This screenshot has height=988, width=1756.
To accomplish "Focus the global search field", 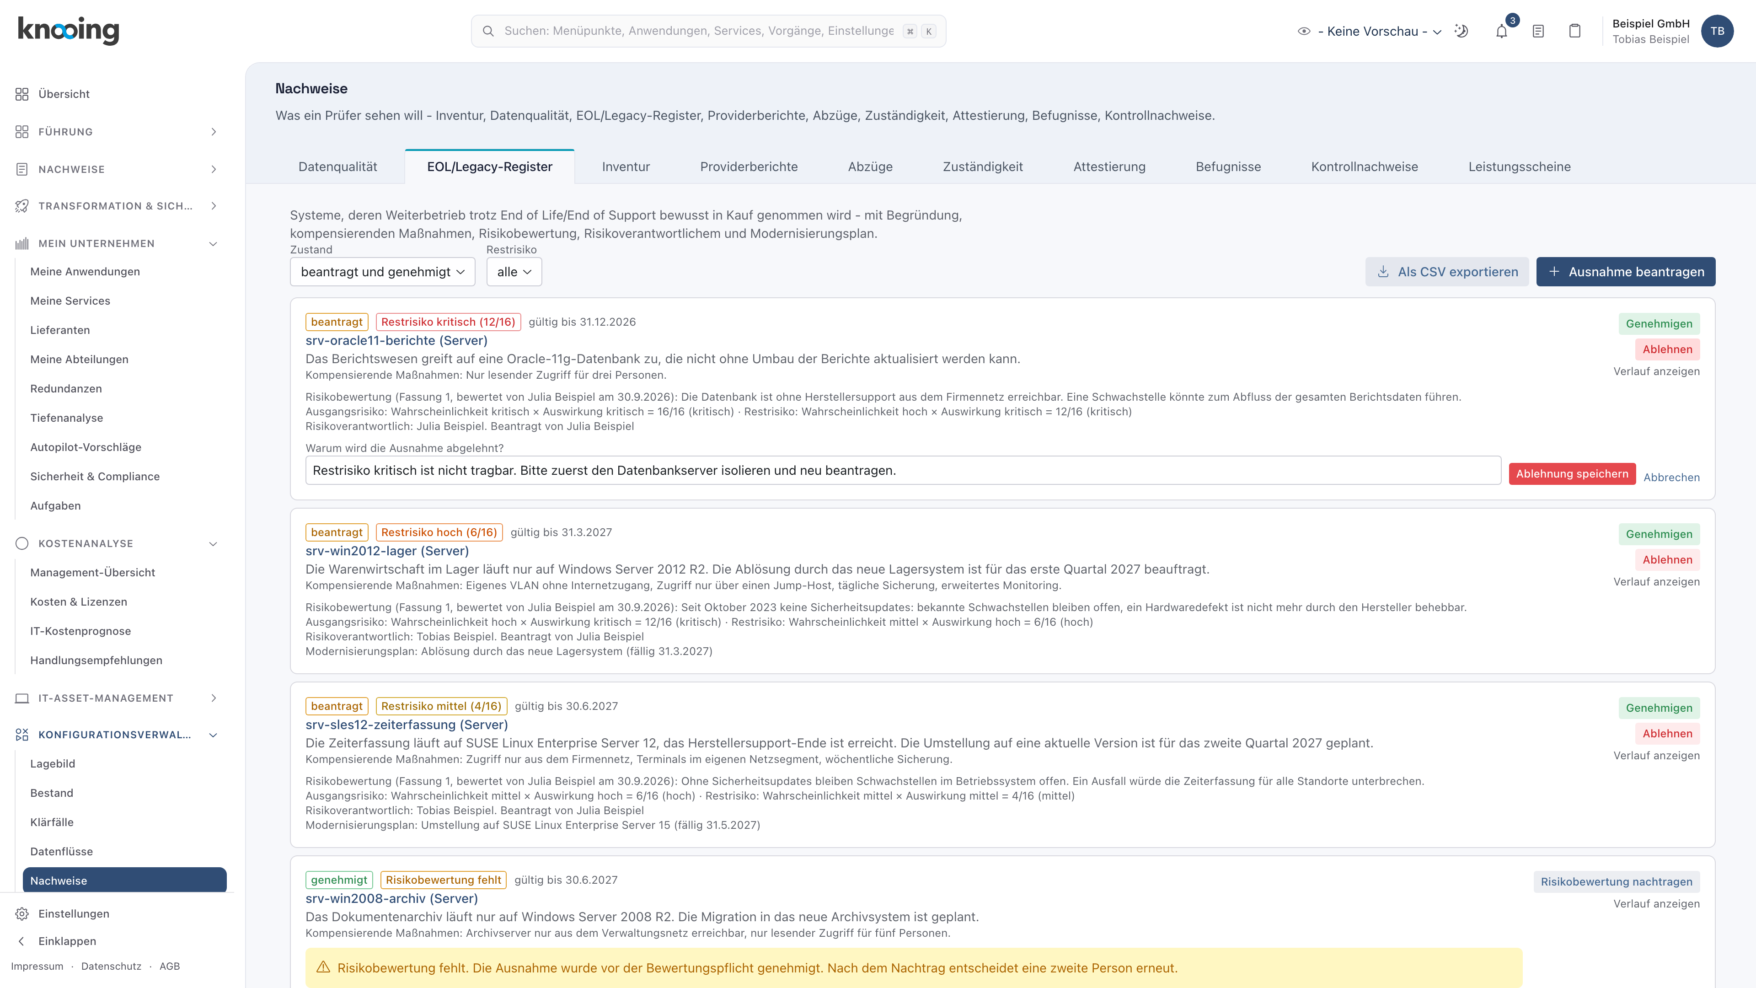I will [707, 32].
